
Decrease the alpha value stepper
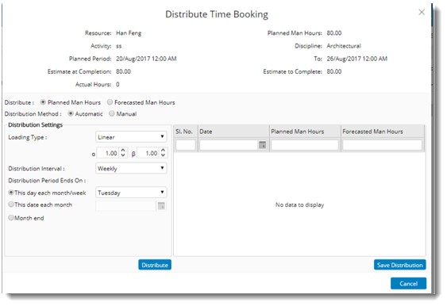click(123, 155)
